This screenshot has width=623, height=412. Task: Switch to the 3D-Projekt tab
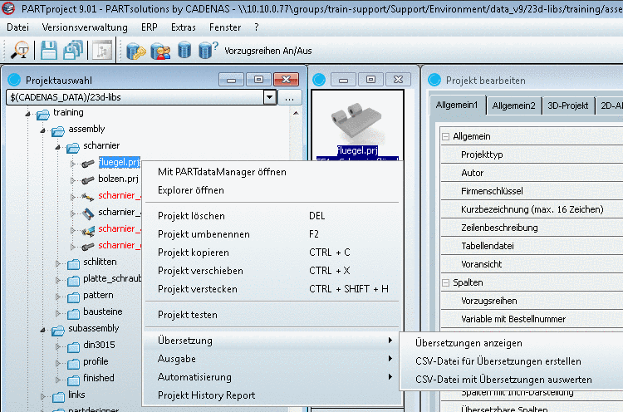click(x=568, y=105)
